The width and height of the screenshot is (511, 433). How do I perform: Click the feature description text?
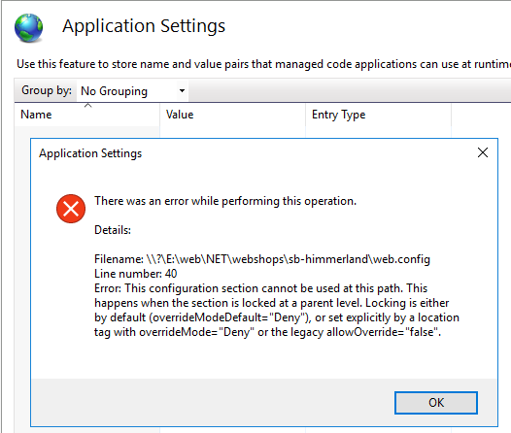point(263,64)
